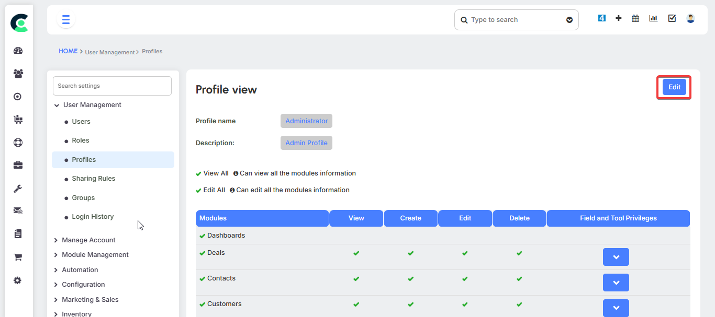The width and height of the screenshot is (715, 317).
Task: Click the Deals module green checkmark
Action: click(202, 253)
